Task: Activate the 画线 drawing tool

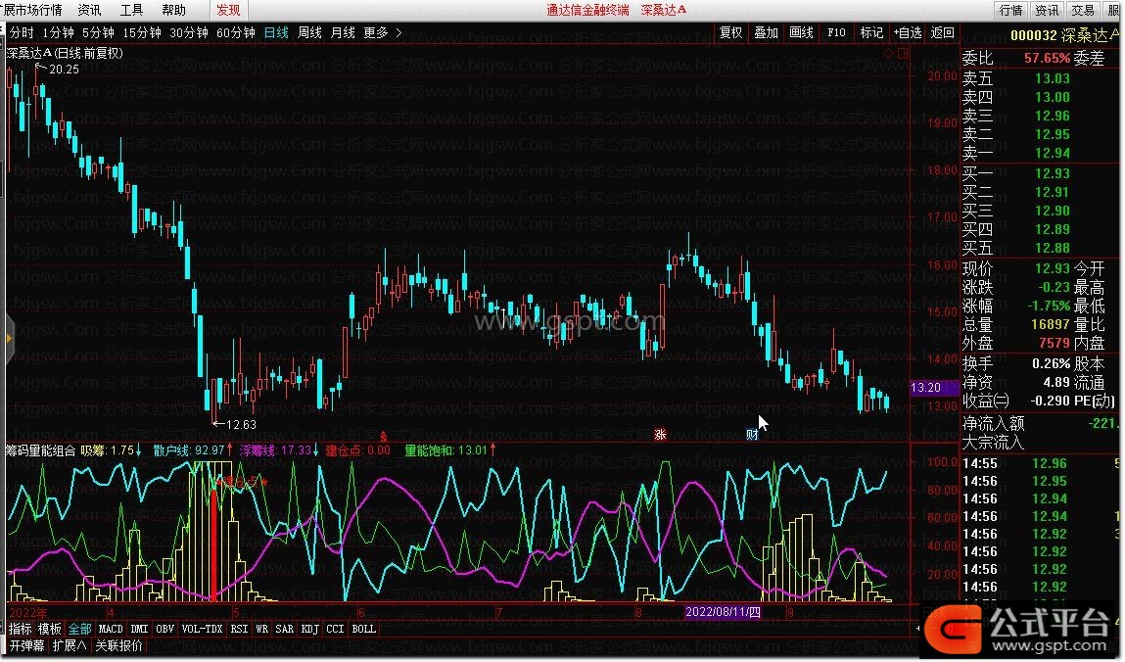Action: (802, 33)
